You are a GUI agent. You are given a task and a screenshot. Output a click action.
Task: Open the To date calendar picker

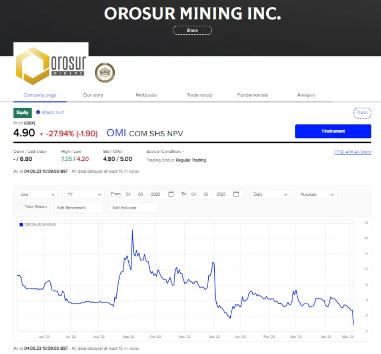[236, 194]
